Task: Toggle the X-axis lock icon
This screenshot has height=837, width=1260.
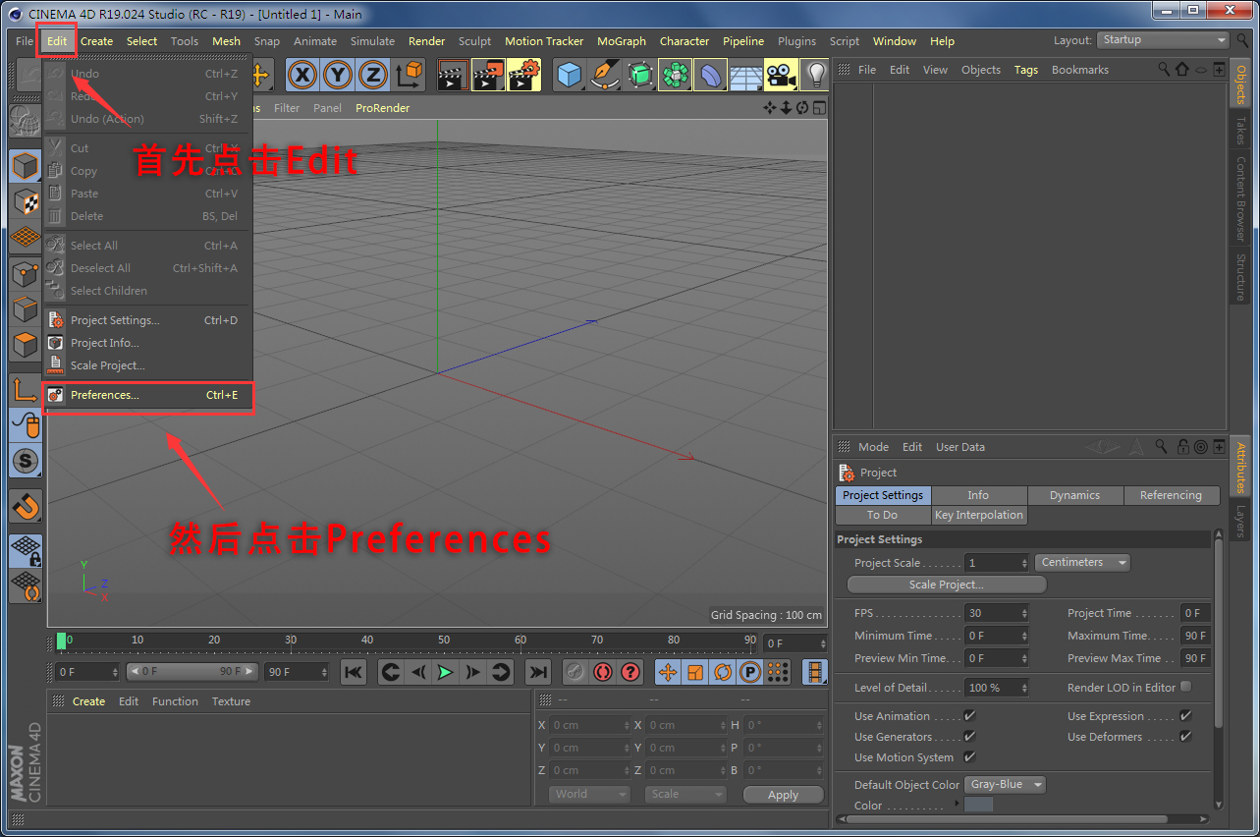Action: (x=302, y=75)
